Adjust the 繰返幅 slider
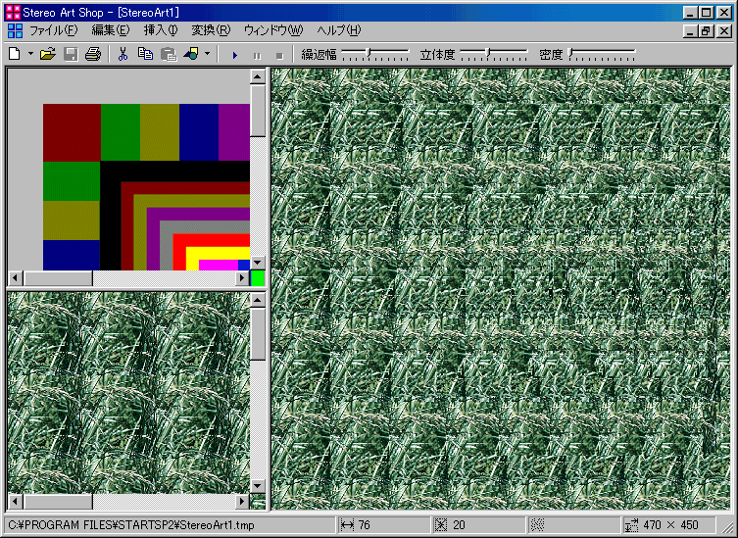Image resolution: width=738 pixels, height=538 pixels. pyautogui.click(x=375, y=54)
